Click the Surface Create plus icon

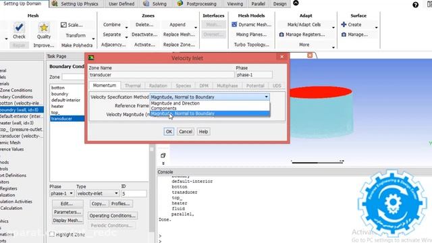344,24
